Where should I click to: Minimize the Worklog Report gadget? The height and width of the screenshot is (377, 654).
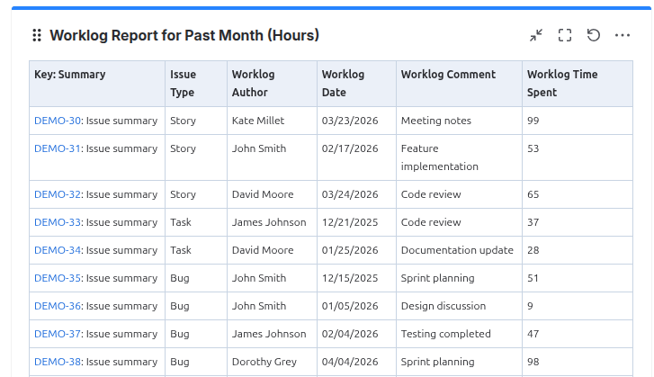(x=536, y=35)
